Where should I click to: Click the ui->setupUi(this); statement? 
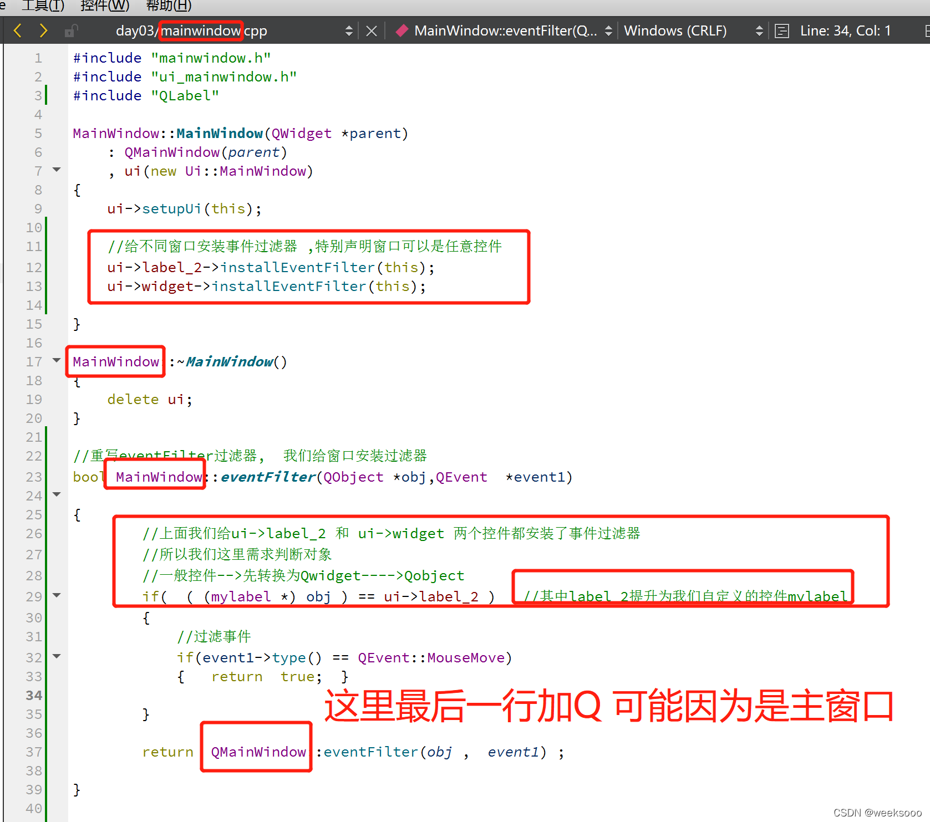point(184,209)
